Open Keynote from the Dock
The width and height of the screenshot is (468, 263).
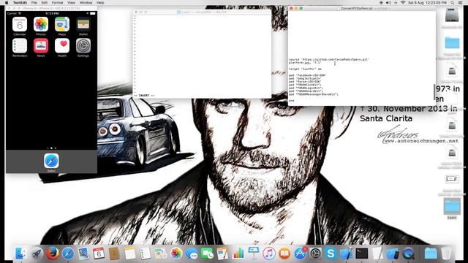(254, 254)
